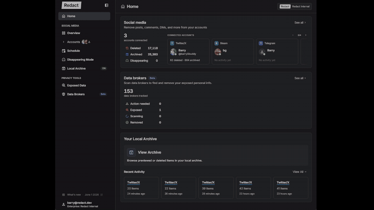The width and height of the screenshot is (374, 210).
Task: View All recent activity
Action: click(x=299, y=172)
